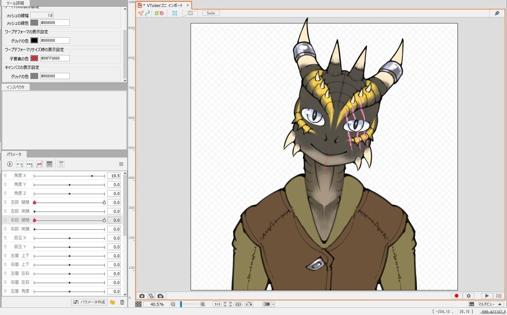Click the add three keys icon

point(30,164)
